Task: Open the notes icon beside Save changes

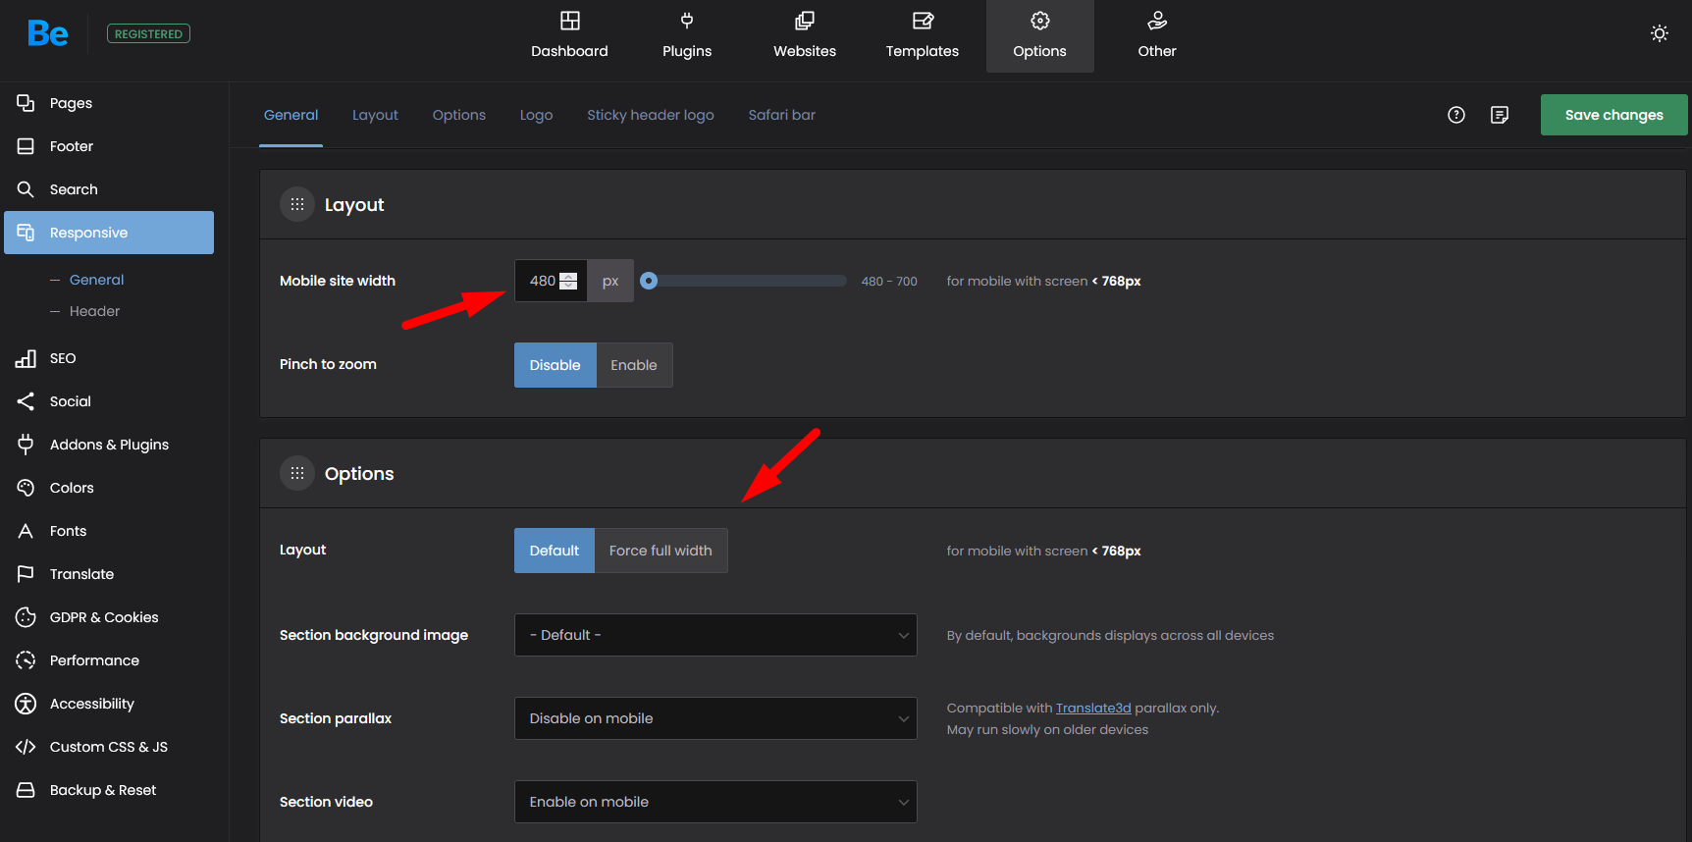Action: [x=1500, y=115]
